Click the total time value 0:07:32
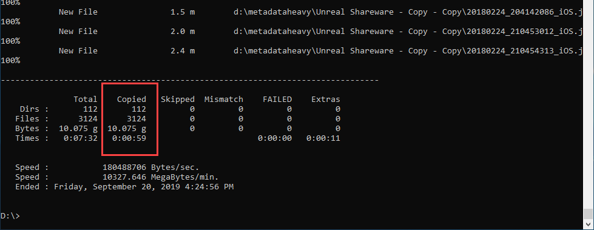This screenshot has height=230, width=594. [x=80, y=138]
